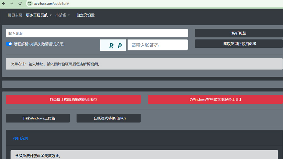283x159 pixels.
Task: Expand the 小游戏 dropdown menu
Action: tap(62, 15)
